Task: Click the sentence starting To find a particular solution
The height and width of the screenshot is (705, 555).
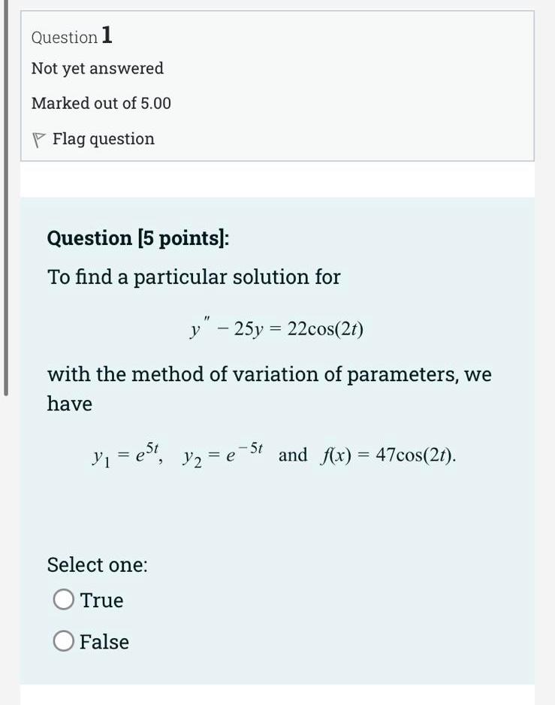Action: (x=192, y=276)
